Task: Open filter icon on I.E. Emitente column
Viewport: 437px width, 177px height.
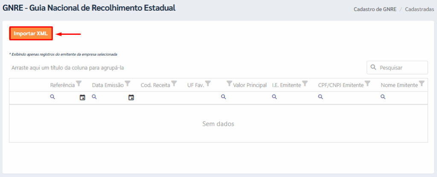Action: pos(305,83)
